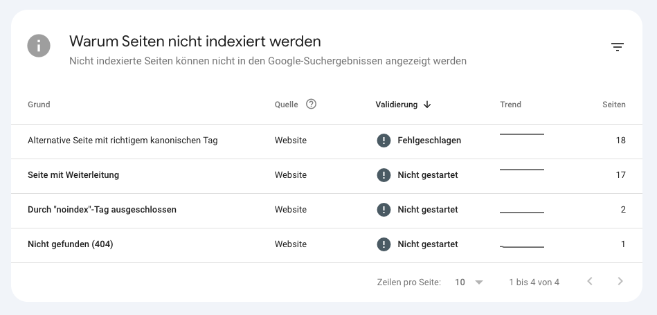Click the trend sparkline in noindex-Tag row

[522, 213]
